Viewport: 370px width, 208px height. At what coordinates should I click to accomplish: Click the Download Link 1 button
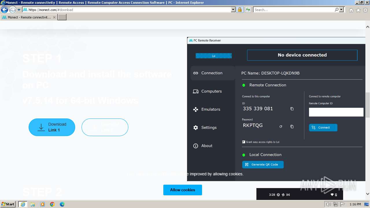click(x=52, y=127)
